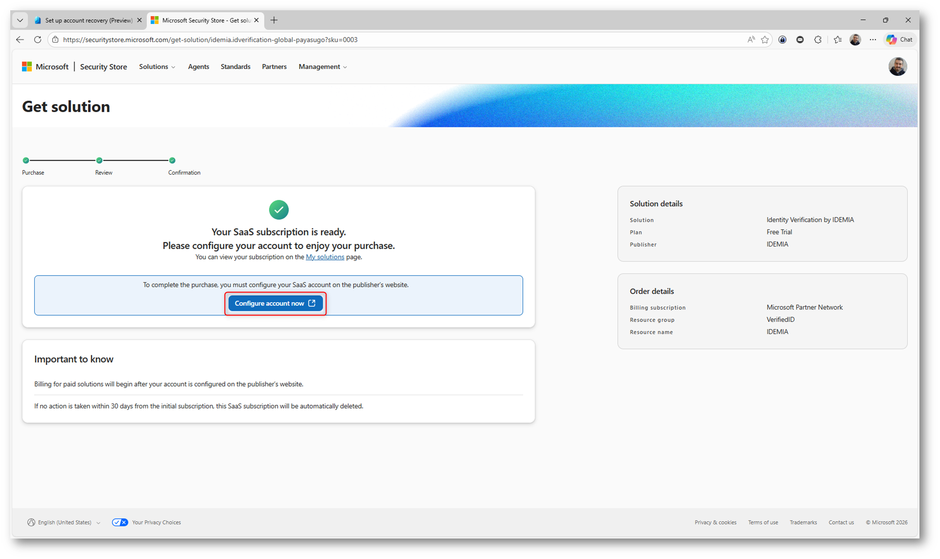This screenshot has width=940, height=559.
Task: Expand the Solutions dropdown menu
Action: point(157,66)
